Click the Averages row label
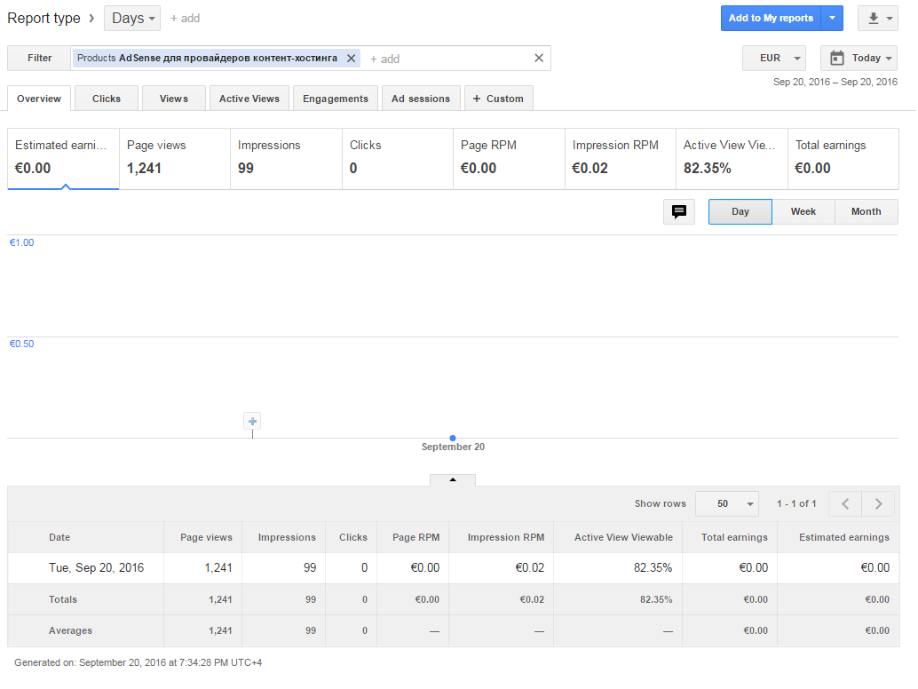This screenshot has height=689, width=918. click(x=70, y=630)
